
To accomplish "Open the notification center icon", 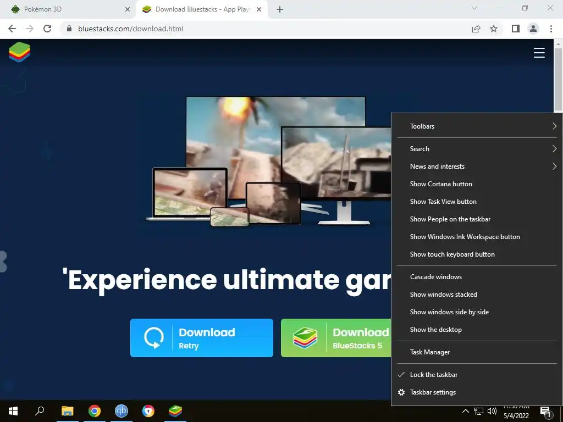I will click(x=546, y=412).
